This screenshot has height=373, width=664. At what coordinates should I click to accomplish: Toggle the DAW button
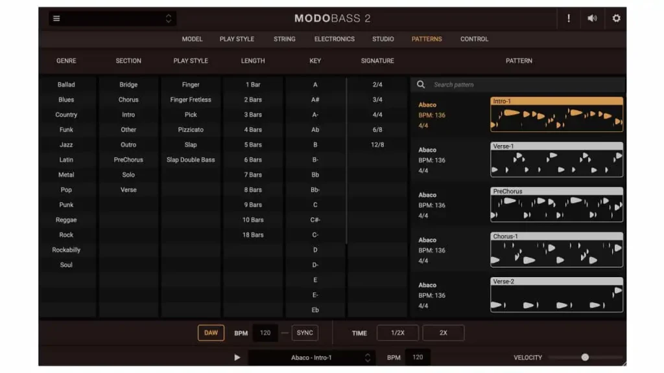coord(211,333)
